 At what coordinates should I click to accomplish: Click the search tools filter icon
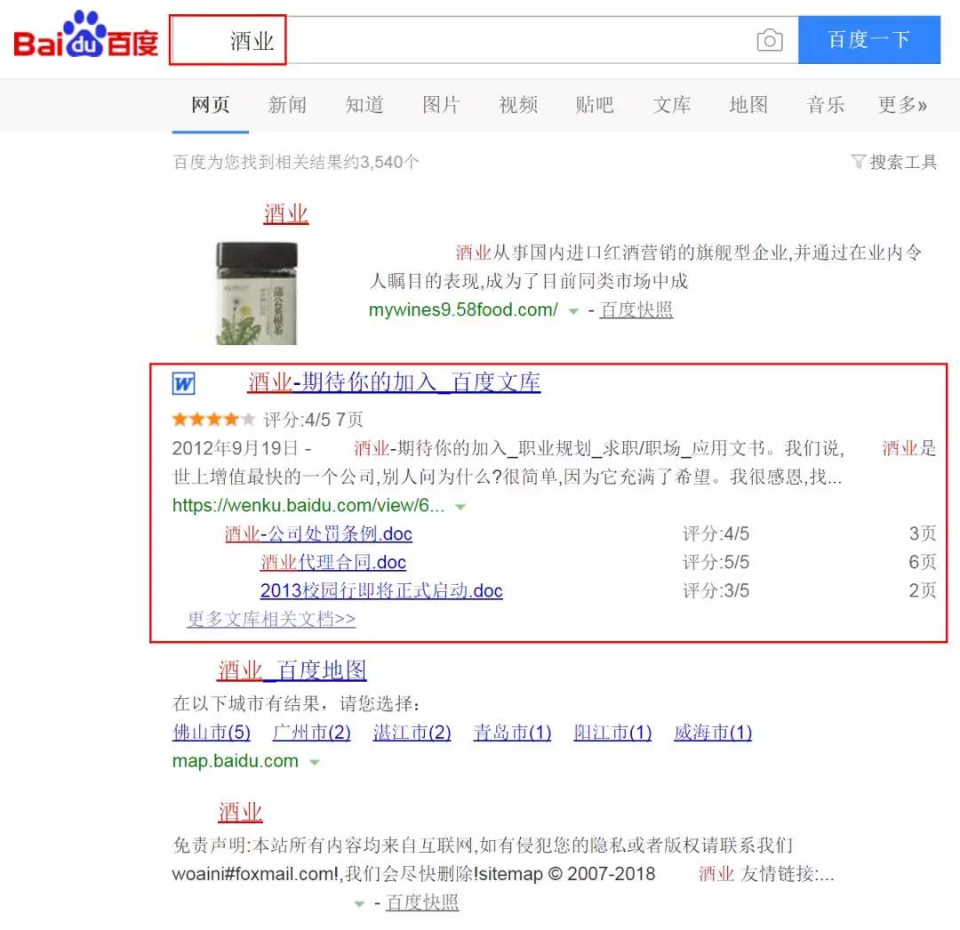[858, 162]
